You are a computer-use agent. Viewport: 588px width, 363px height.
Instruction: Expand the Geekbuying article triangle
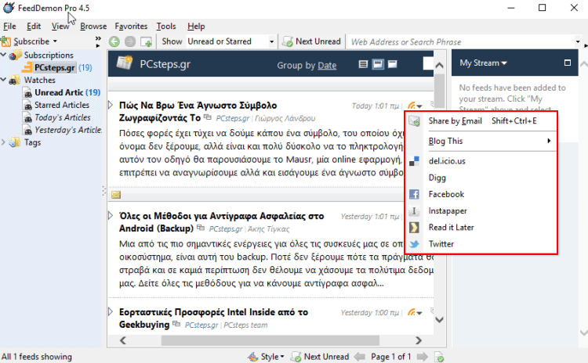click(x=111, y=311)
